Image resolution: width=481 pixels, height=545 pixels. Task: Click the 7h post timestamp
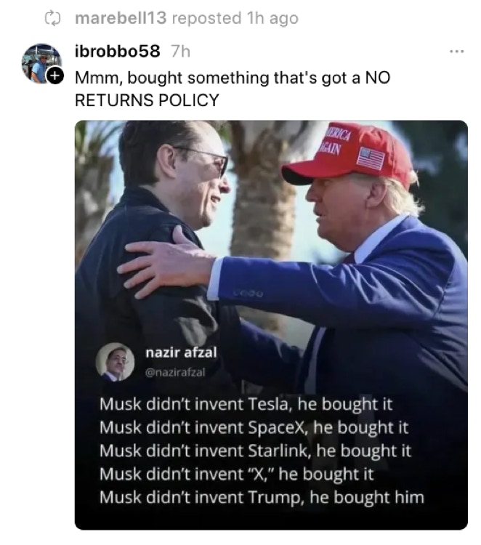pos(181,52)
